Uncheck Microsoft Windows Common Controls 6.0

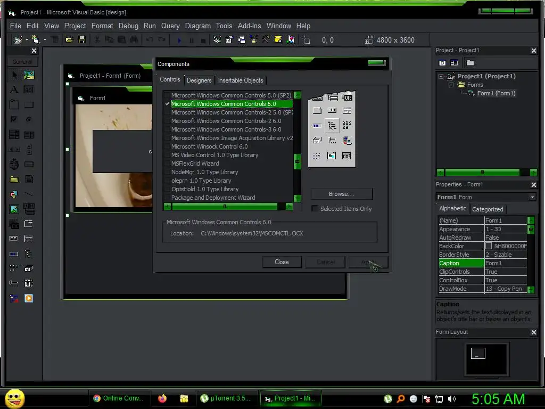point(168,104)
